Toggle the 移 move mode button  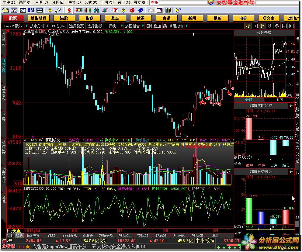277,26
